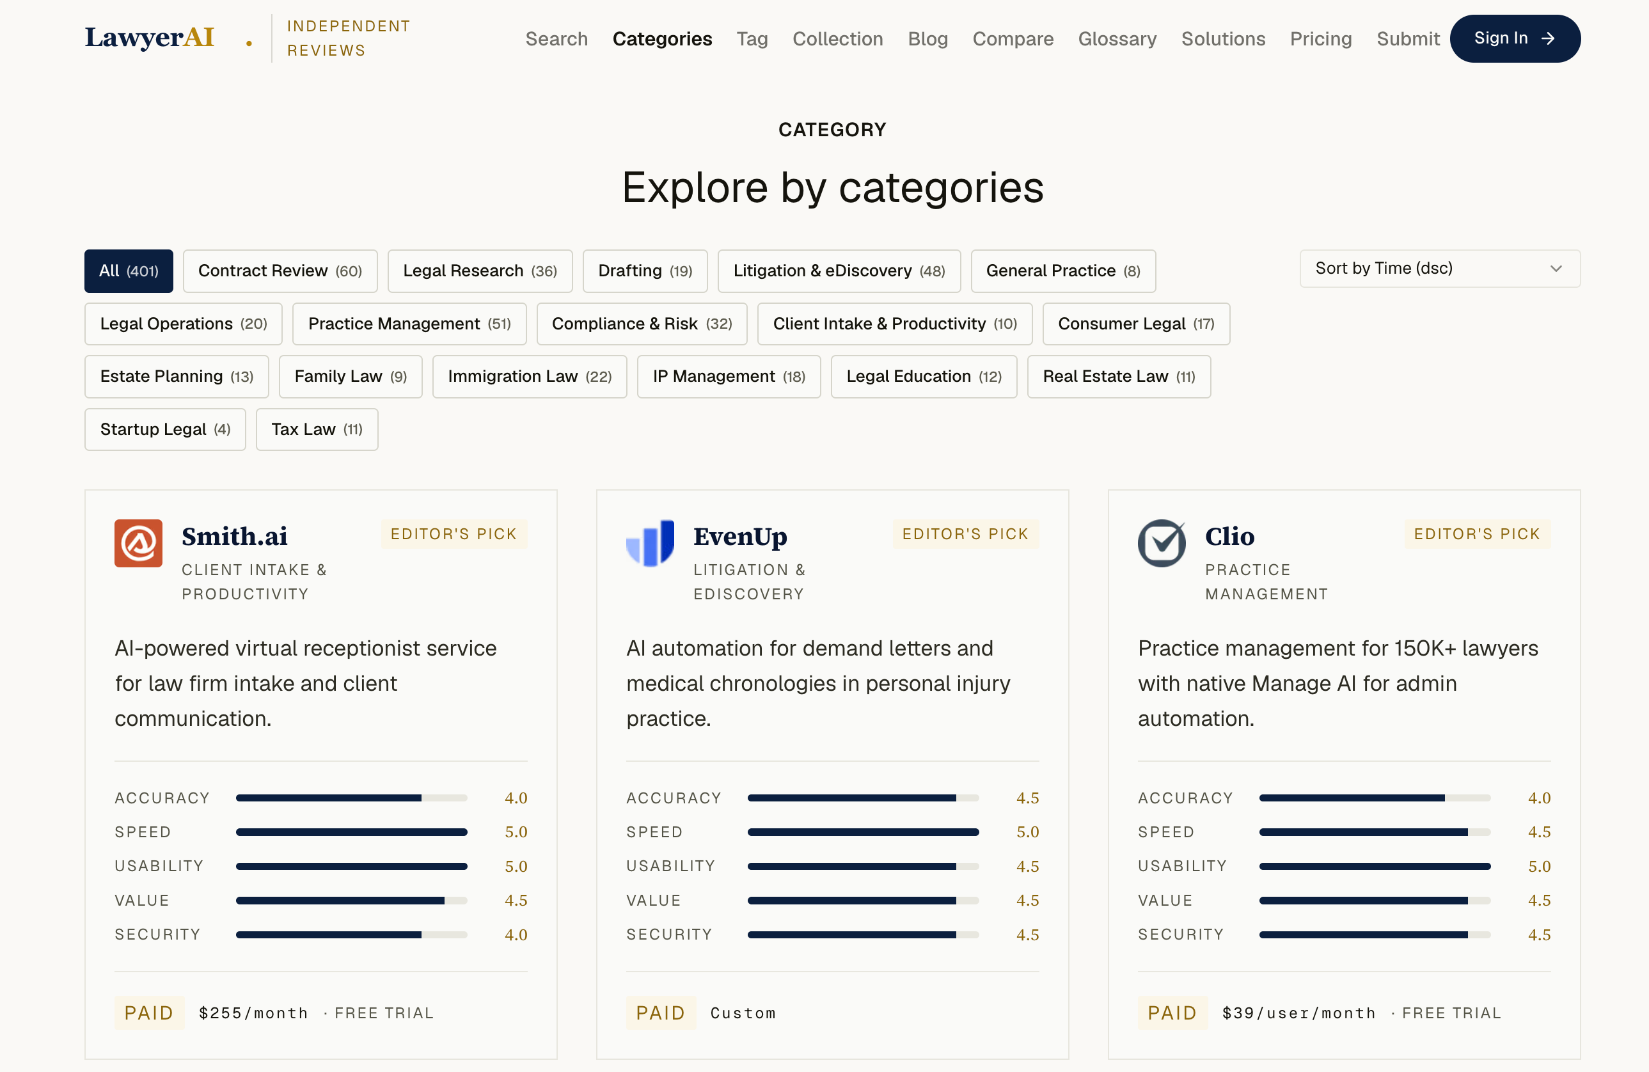Filter by Legal Operations category

(184, 324)
